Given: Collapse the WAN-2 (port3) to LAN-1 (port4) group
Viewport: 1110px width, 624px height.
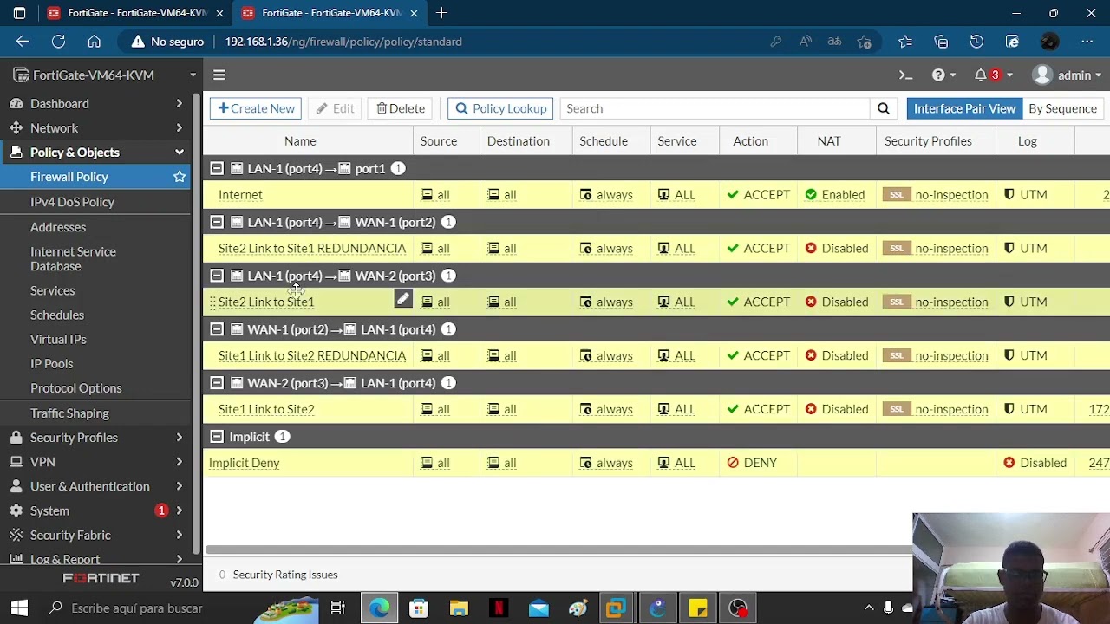Looking at the screenshot, I should tap(217, 383).
